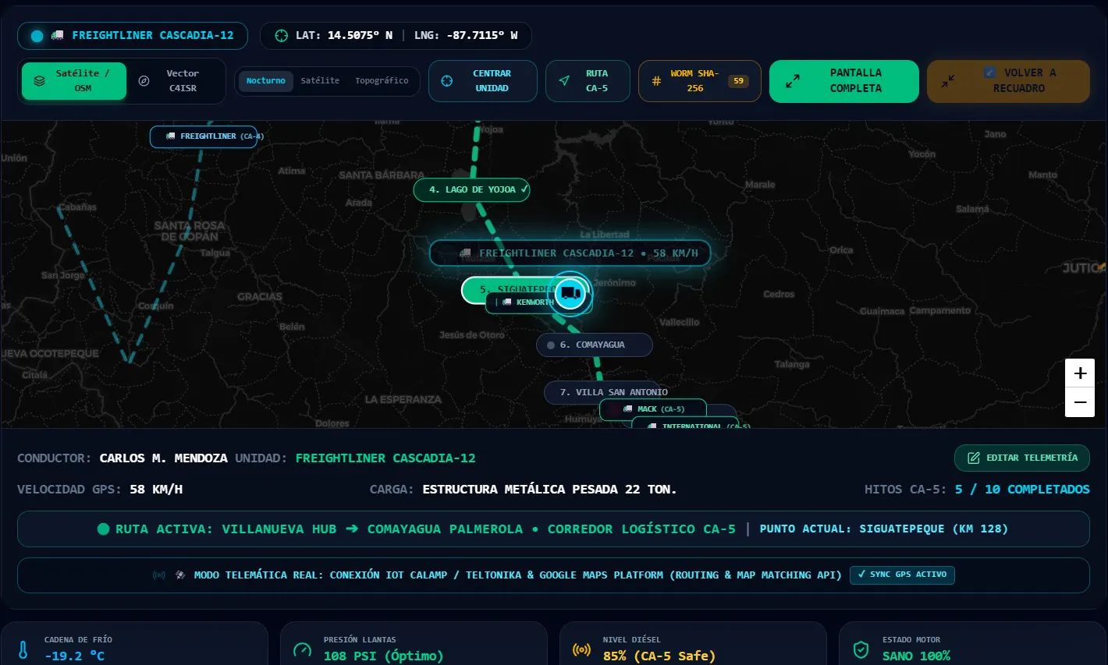Click the layers icon on Satélite / OSM

(x=39, y=80)
